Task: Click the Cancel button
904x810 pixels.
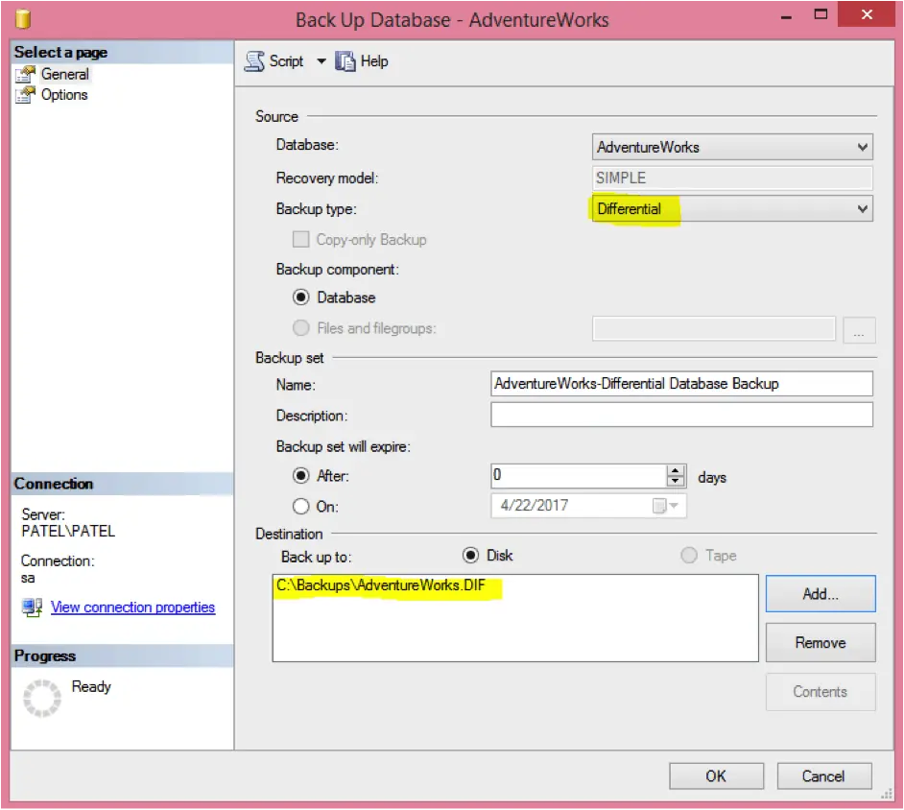Action: 823,776
